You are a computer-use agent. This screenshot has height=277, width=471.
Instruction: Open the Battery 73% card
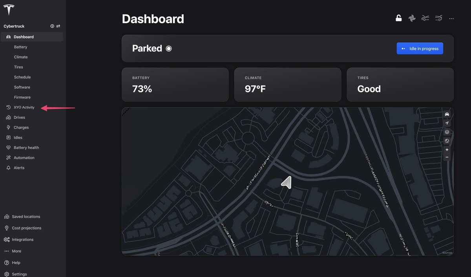pos(175,85)
